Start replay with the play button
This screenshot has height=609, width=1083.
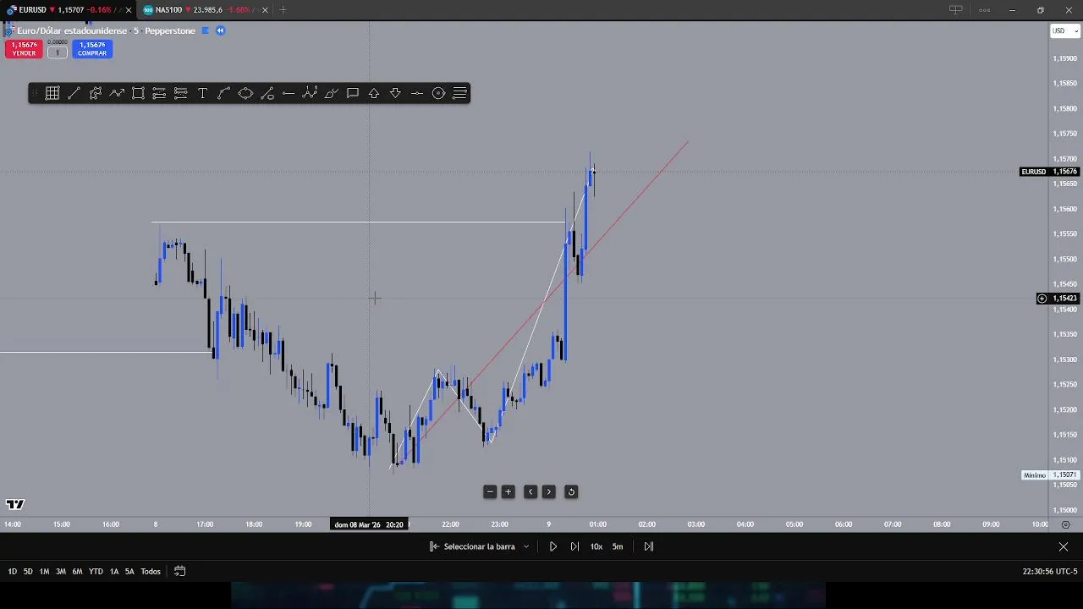553,546
